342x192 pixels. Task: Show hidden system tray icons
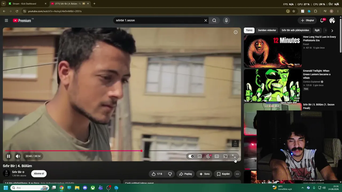[x=302, y=188]
